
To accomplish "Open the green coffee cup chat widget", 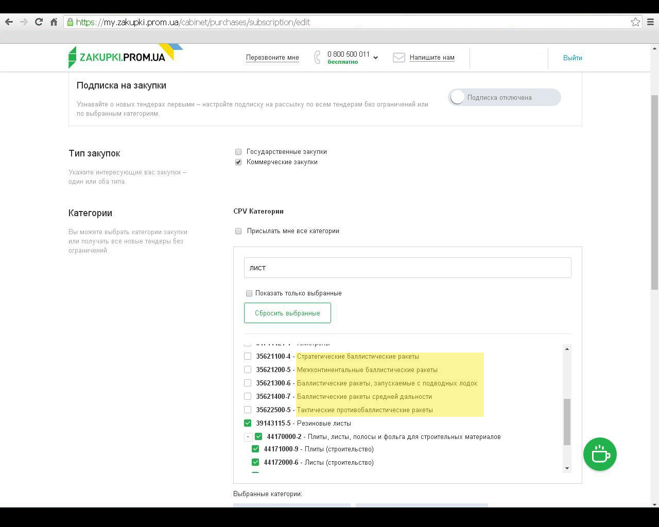I will coord(600,454).
